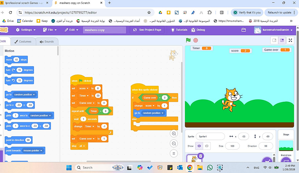299x173 pixels.
Task: Click See Project Page button
Action: pos(147,30)
